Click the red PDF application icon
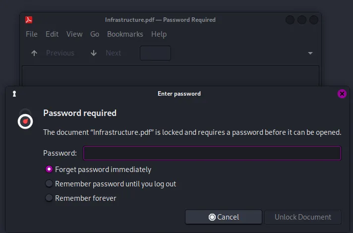The height and width of the screenshot is (233, 353). 29,20
